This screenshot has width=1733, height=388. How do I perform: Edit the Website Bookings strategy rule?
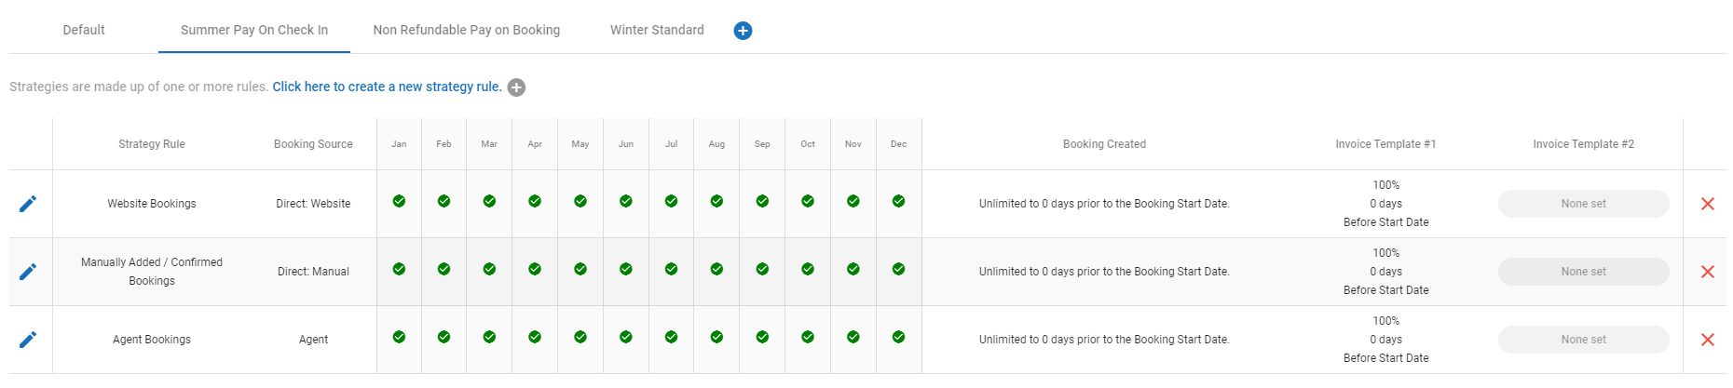(28, 204)
